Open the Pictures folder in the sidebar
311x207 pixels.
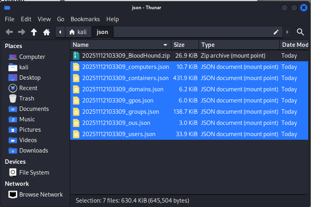pyautogui.click(x=24, y=130)
